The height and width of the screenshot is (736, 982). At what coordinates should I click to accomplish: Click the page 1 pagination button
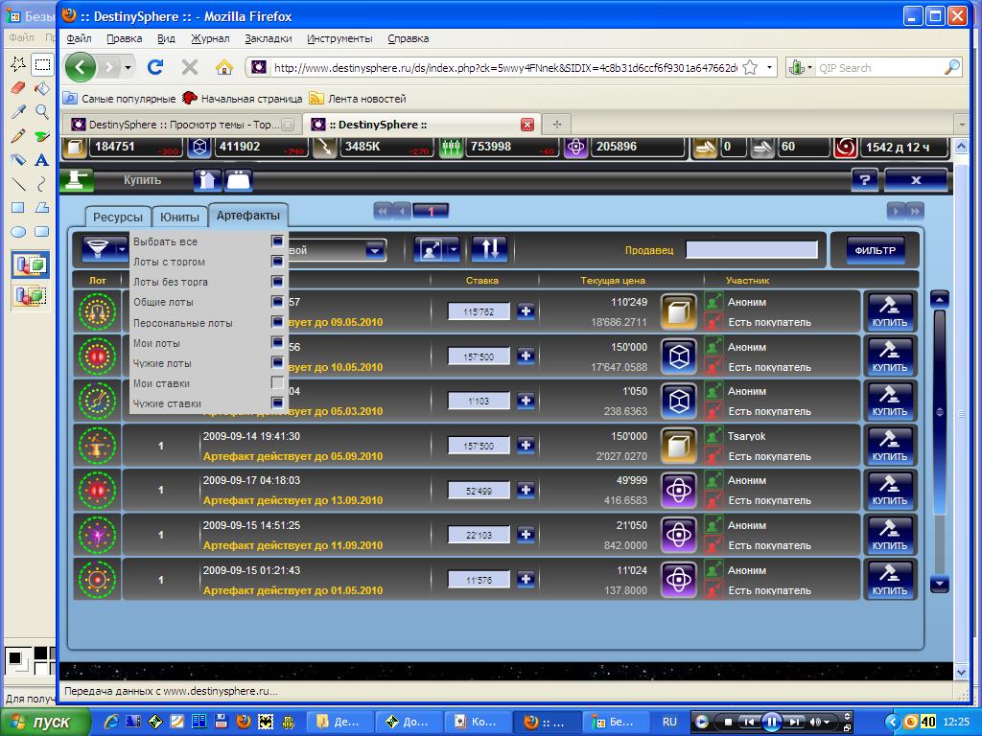(x=431, y=212)
